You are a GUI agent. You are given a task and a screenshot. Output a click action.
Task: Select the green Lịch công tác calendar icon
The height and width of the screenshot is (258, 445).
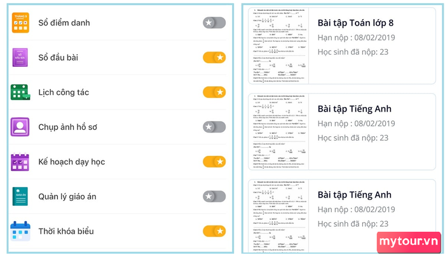pos(20,93)
